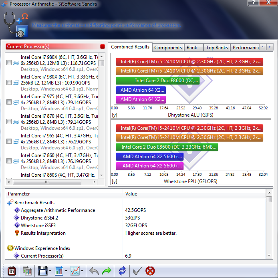278x278 pixels.
Task: Click red i5-2410M bar in Dhrystone chart
Action: (x=189, y=62)
